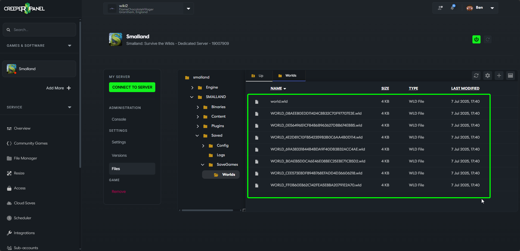Click the Logs folder icon
Screen dimensions: 520x251
[211, 155]
